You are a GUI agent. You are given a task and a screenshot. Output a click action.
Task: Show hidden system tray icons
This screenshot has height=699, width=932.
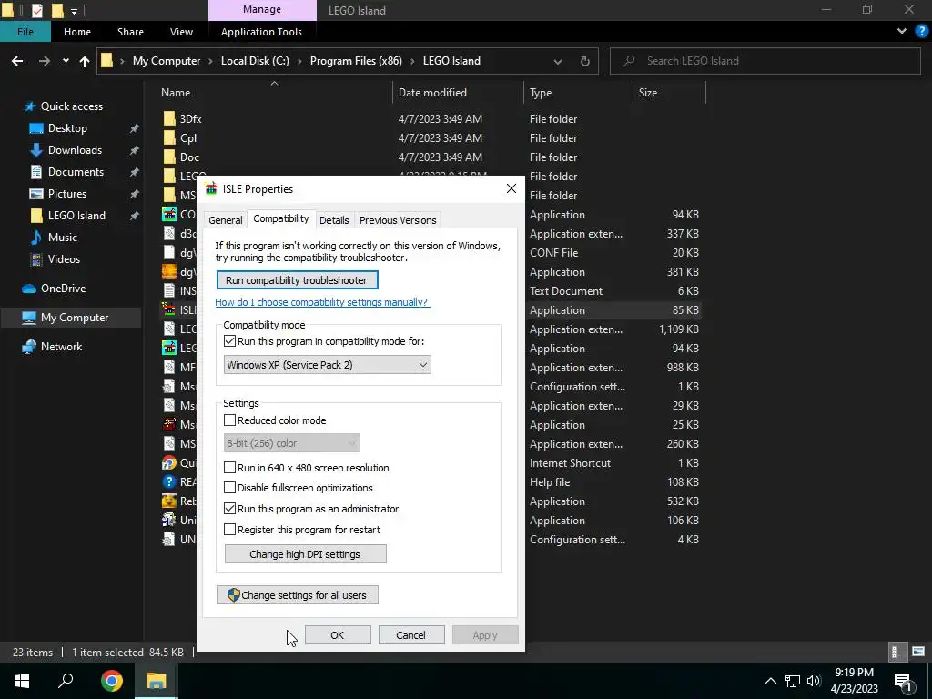click(x=770, y=681)
